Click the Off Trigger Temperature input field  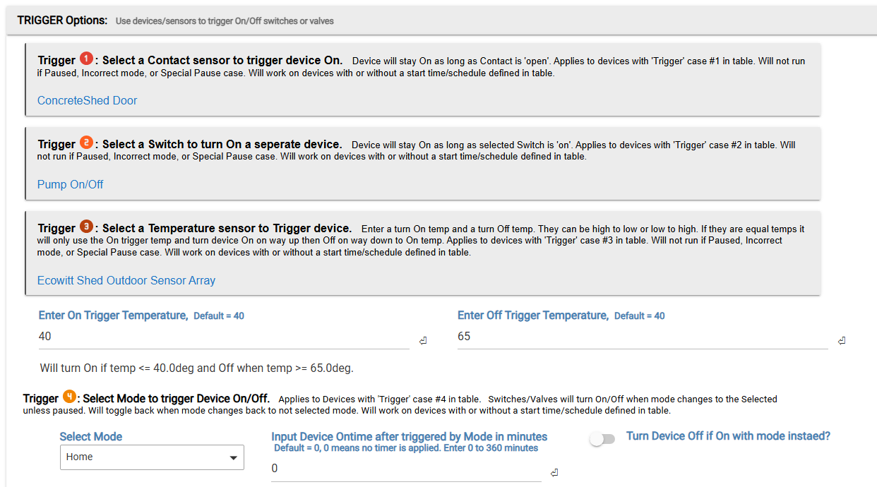pos(642,337)
